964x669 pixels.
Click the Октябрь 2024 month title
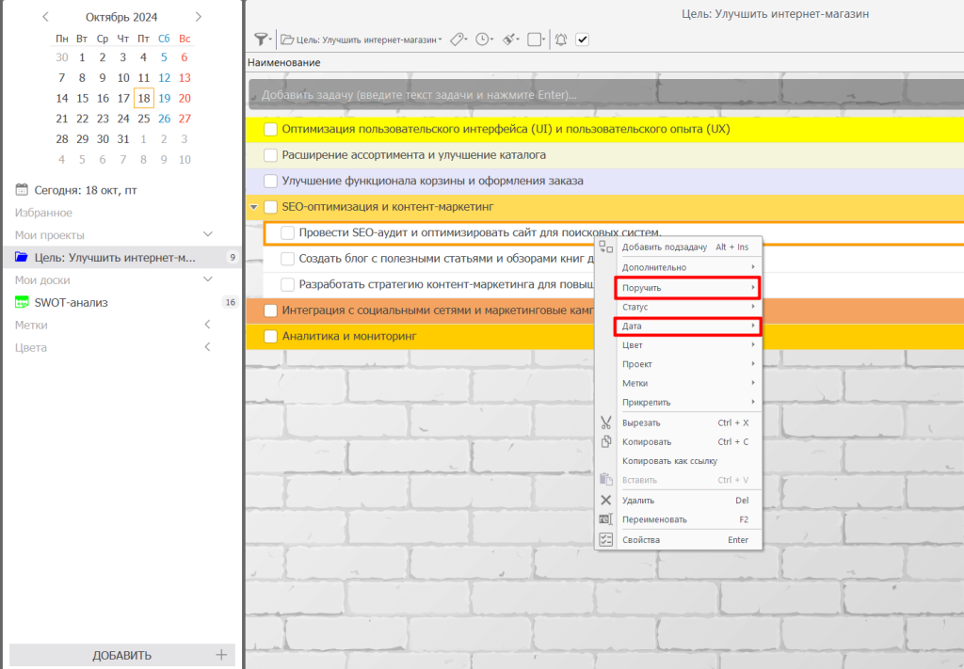(121, 17)
